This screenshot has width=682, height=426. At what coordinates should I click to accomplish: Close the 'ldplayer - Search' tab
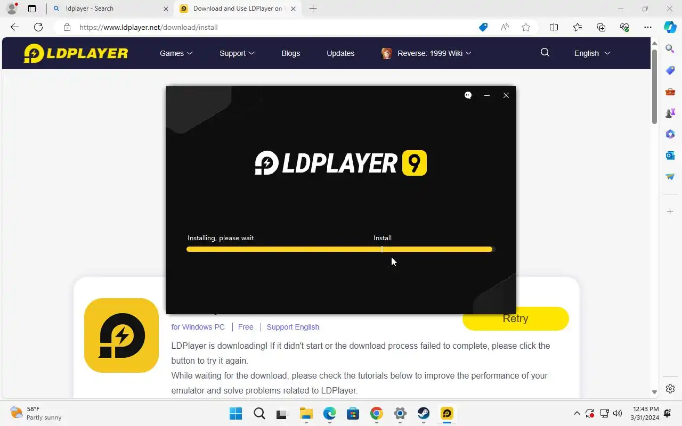click(x=166, y=9)
